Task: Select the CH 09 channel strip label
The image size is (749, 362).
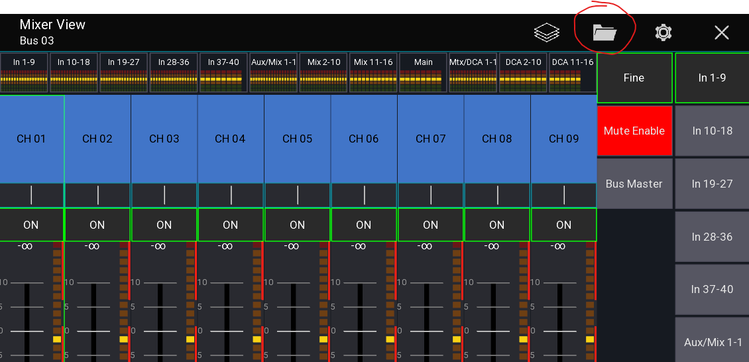Action: [563, 139]
